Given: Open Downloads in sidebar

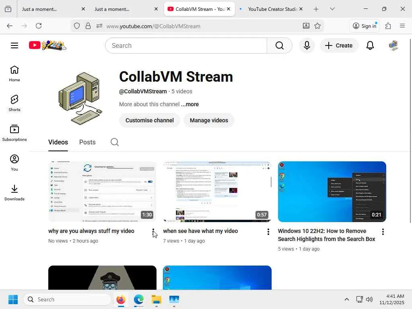Looking at the screenshot, I should pos(14,193).
